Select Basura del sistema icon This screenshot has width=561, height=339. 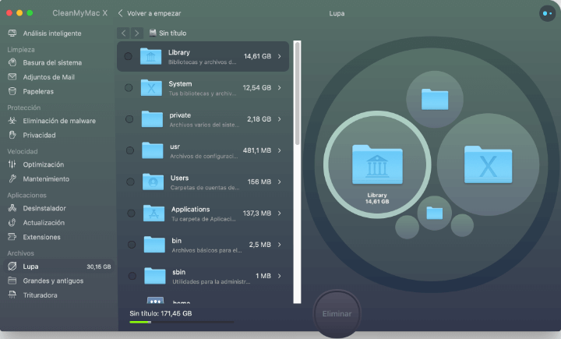pyautogui.click(x=12, y=62)
